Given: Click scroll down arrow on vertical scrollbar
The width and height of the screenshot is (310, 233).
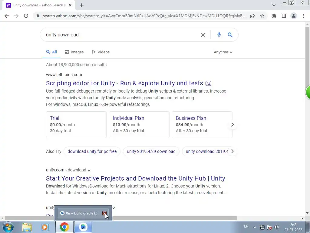Looking at the screenshot, I should [x=307, y=213].
